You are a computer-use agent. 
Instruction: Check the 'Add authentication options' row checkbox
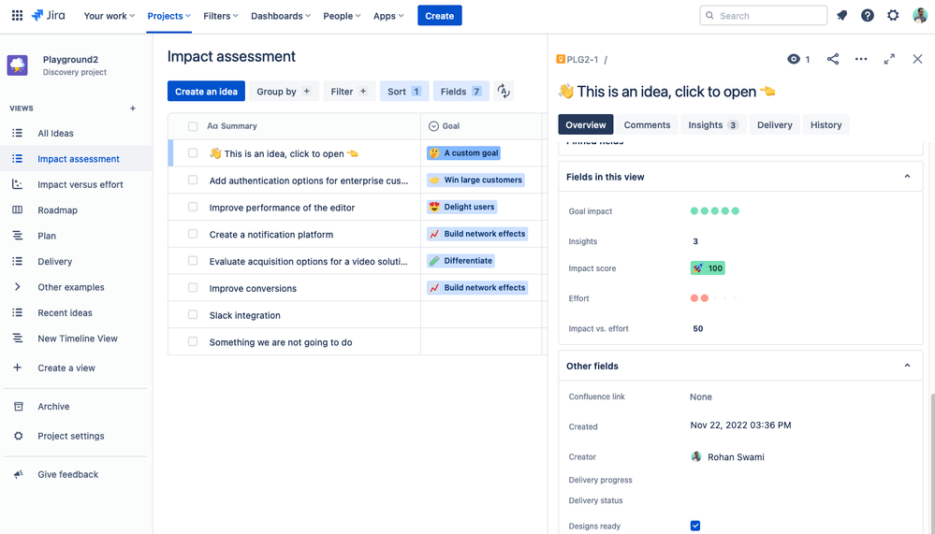pos(193,180)
